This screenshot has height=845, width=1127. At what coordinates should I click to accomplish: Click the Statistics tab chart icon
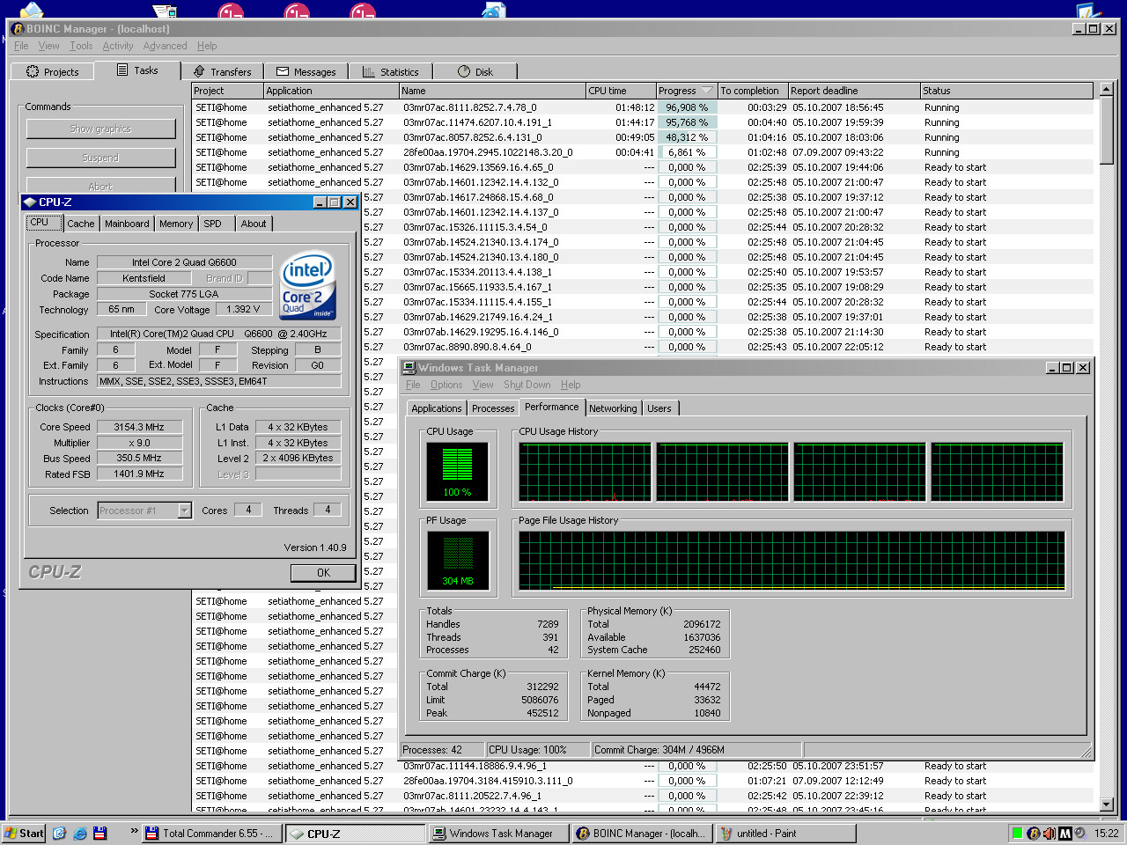point(368,71)
